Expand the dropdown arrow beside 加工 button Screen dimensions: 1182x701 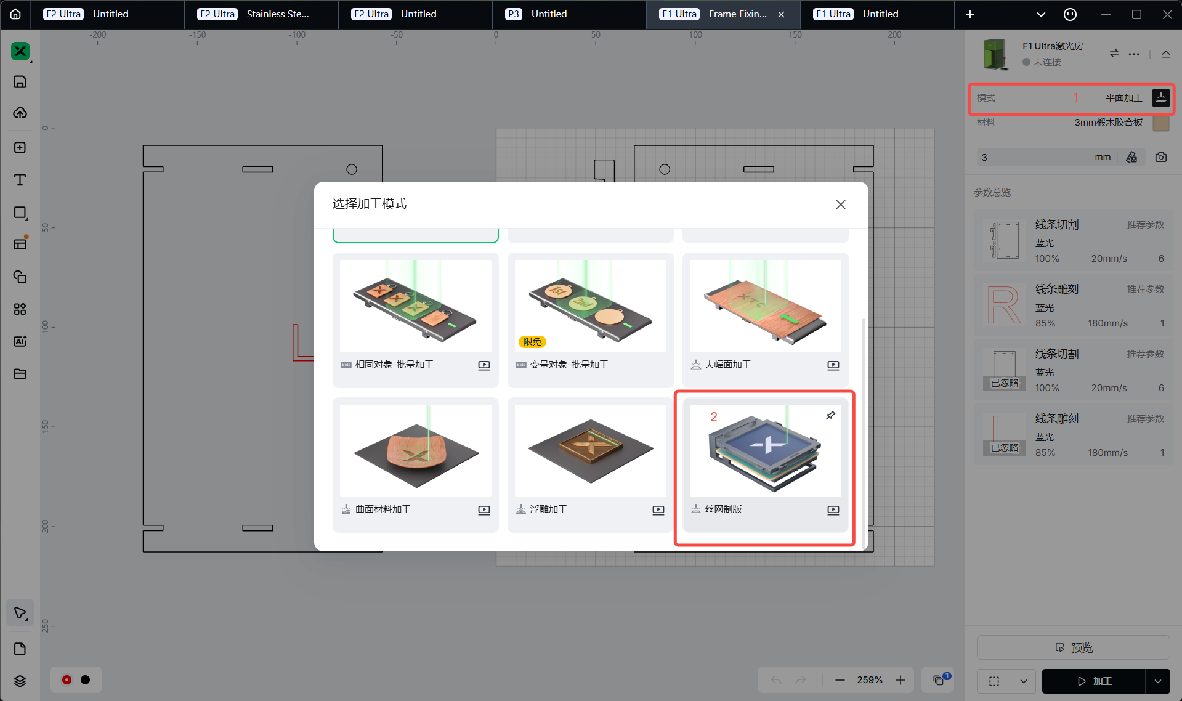tap(1157, 681)
